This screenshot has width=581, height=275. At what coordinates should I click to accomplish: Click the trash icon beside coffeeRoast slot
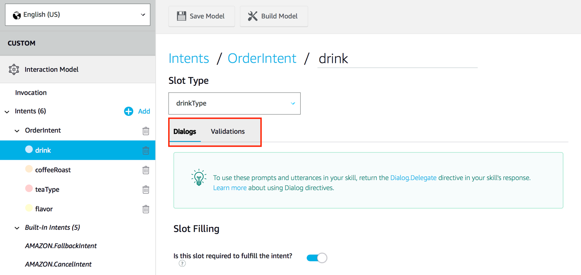(x=146, y=170)
